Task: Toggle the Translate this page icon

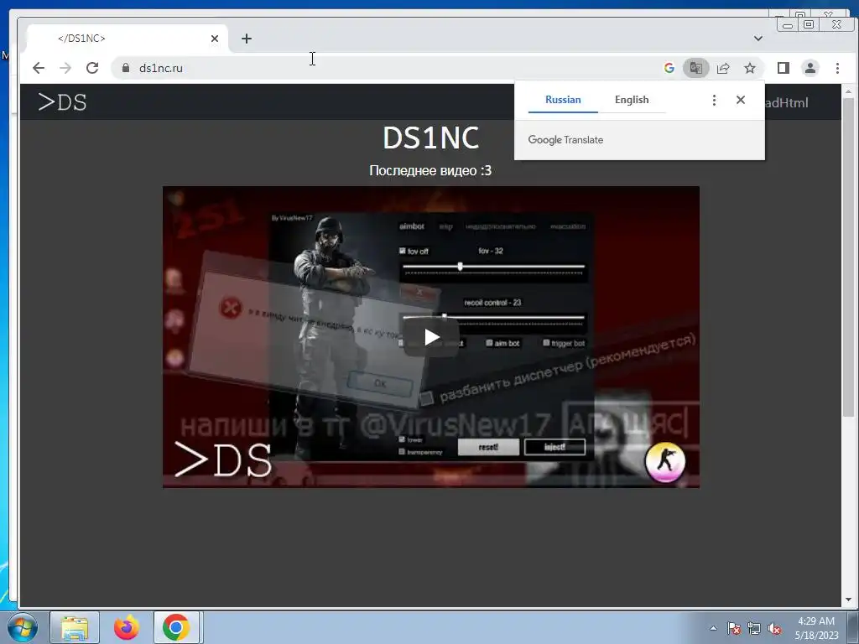Action: (x=695, y=68)
